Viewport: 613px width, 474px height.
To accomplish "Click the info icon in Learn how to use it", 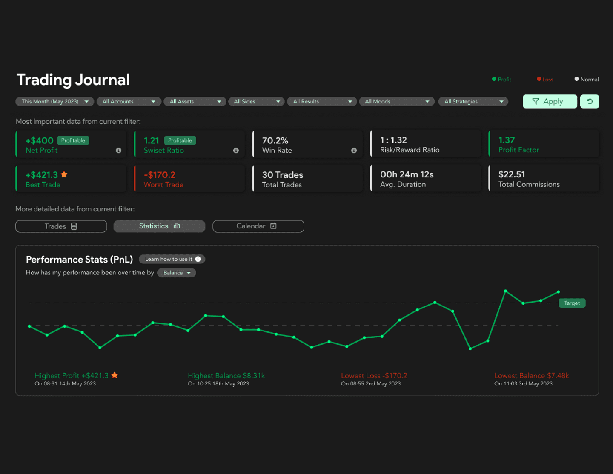I will click(x=198, y=259).
